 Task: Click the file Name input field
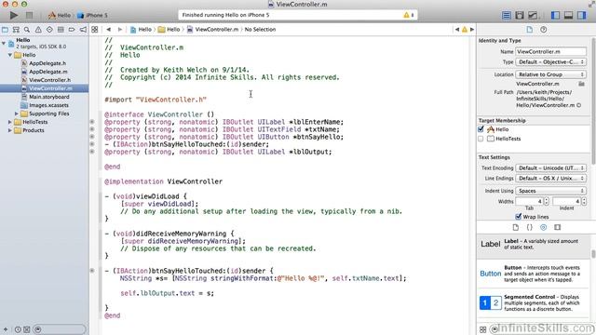click(x=550, y=52)
